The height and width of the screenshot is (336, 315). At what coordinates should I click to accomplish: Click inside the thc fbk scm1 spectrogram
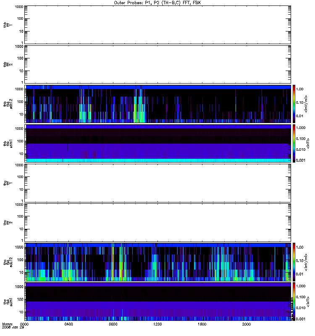tap(158, 302)
